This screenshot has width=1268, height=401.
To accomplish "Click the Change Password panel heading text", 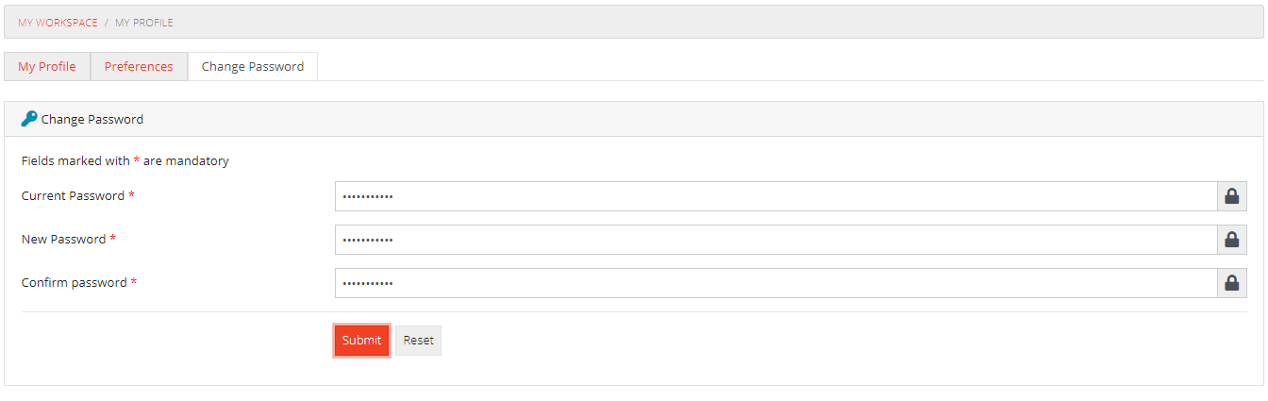I will (x=92, y=120).
